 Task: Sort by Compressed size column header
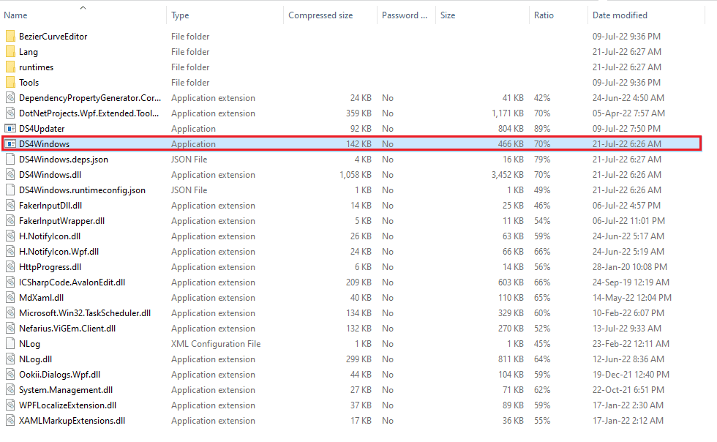coord(320,15)
